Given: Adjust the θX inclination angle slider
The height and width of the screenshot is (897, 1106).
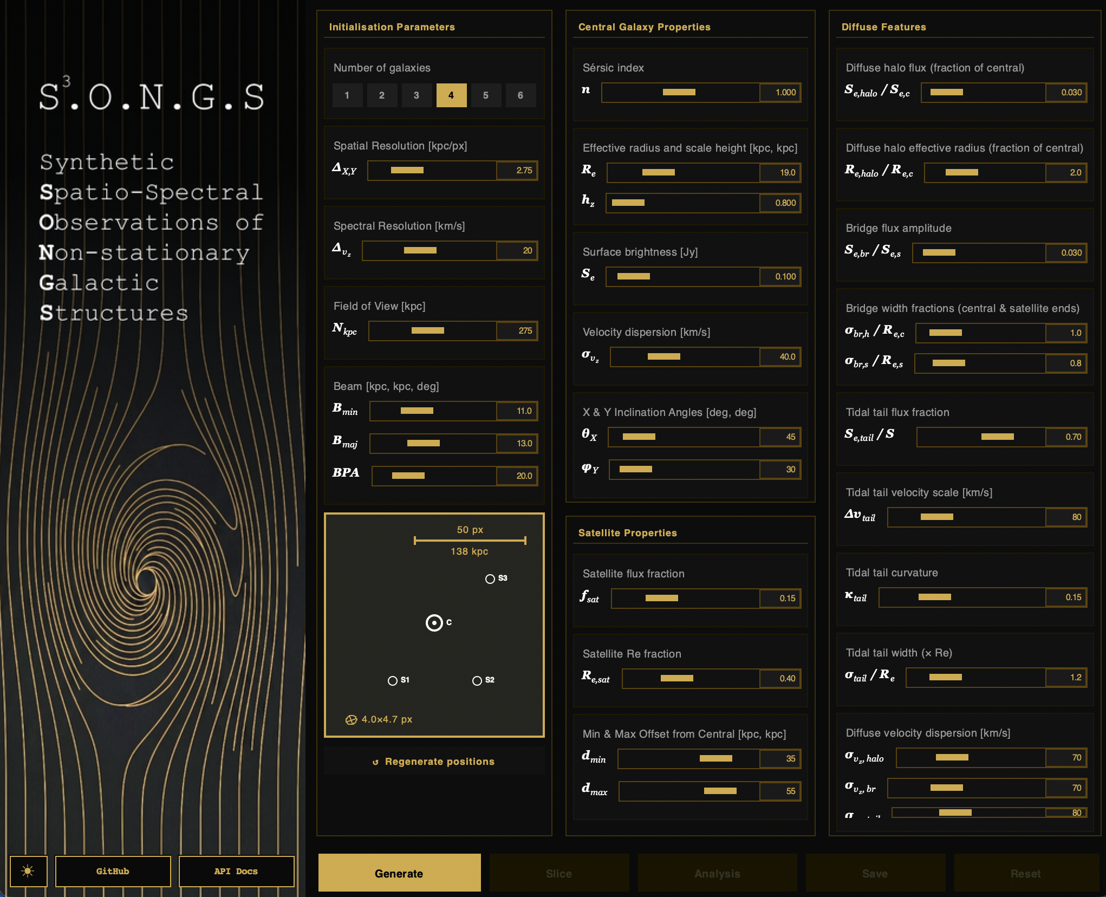Looking at the screenshot, I should (x=684, y=437).
